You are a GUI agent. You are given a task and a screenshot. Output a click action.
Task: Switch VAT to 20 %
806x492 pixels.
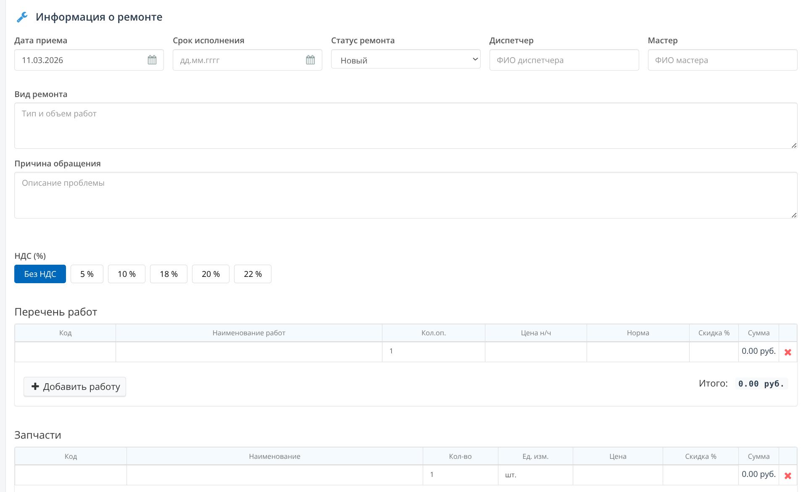coord(211,274)
